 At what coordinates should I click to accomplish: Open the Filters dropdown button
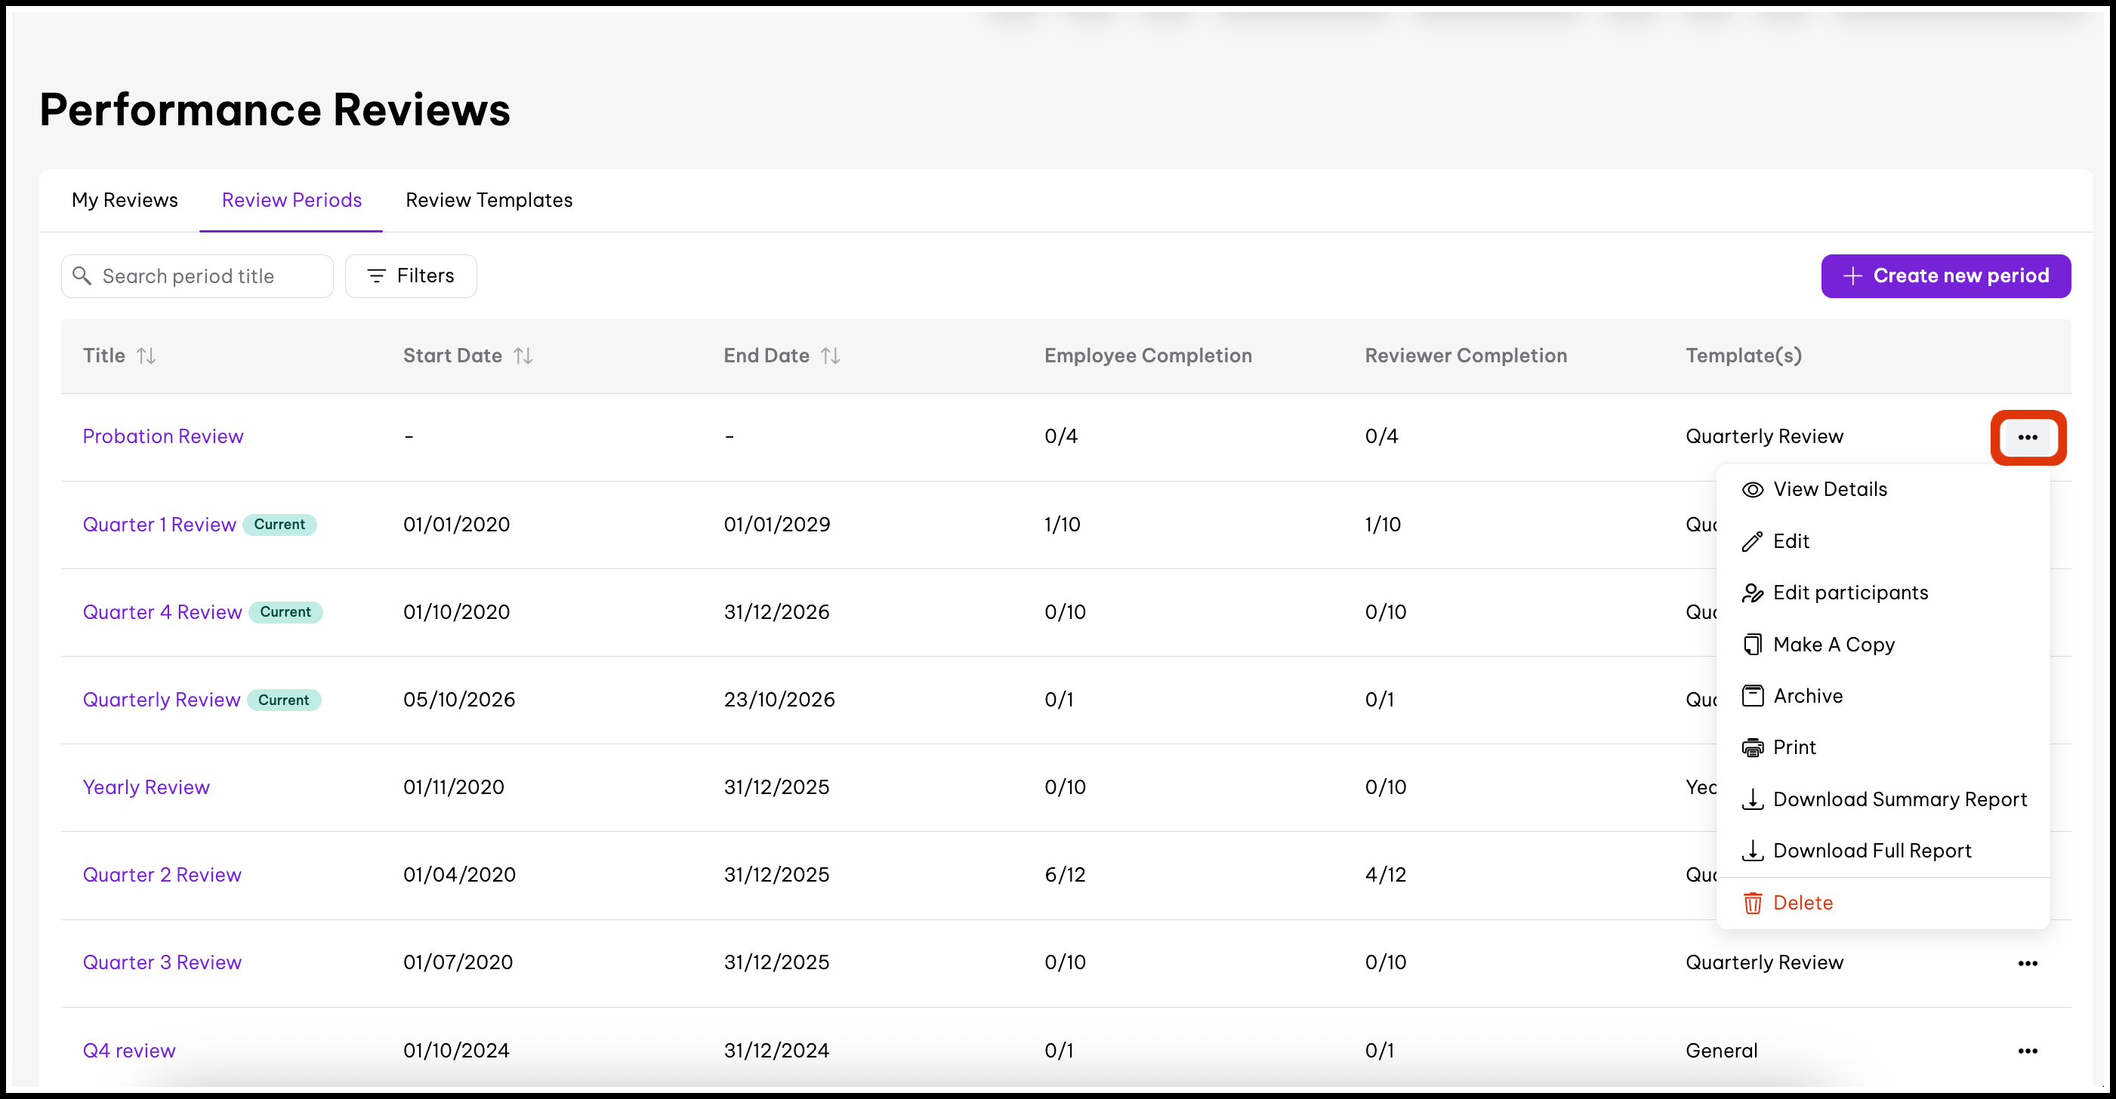coord(411,276)
